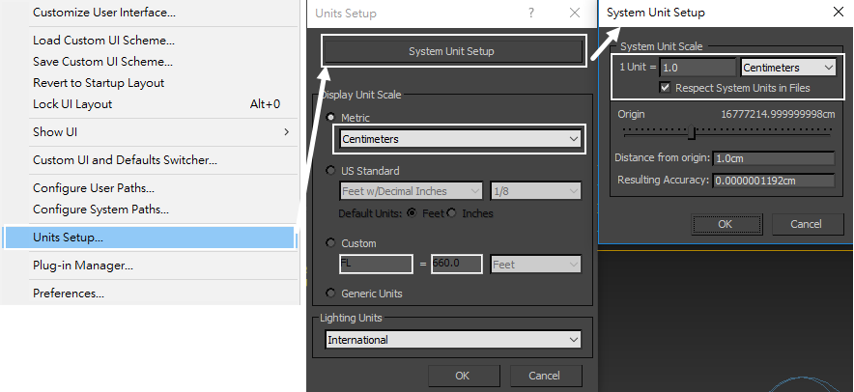Screen dimensions: 854x392
Task: Click OK in Units Setup dialog
Action: coord(464,376)
